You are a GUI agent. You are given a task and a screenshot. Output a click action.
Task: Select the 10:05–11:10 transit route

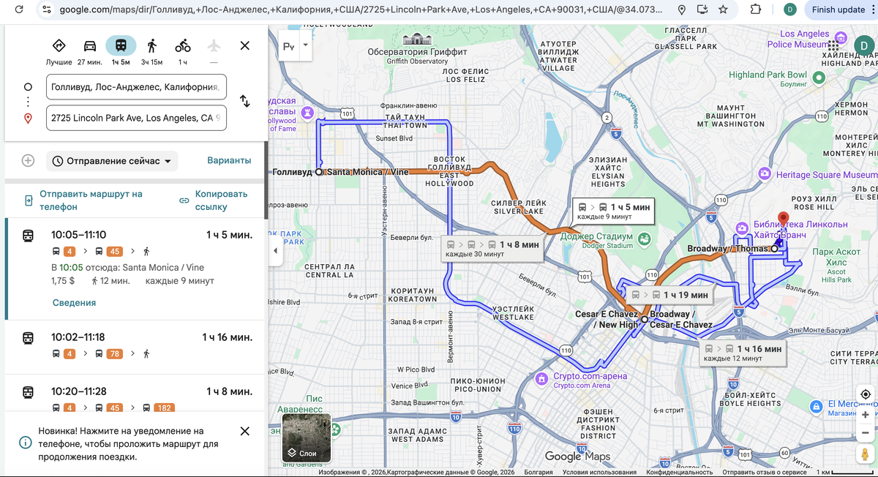[135, 268]
